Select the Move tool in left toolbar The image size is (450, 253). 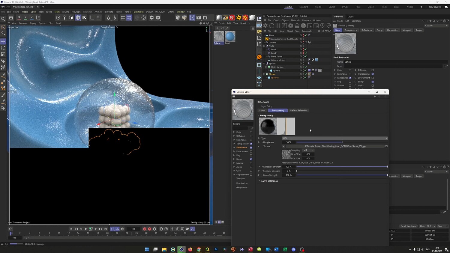tap(3, 41)
